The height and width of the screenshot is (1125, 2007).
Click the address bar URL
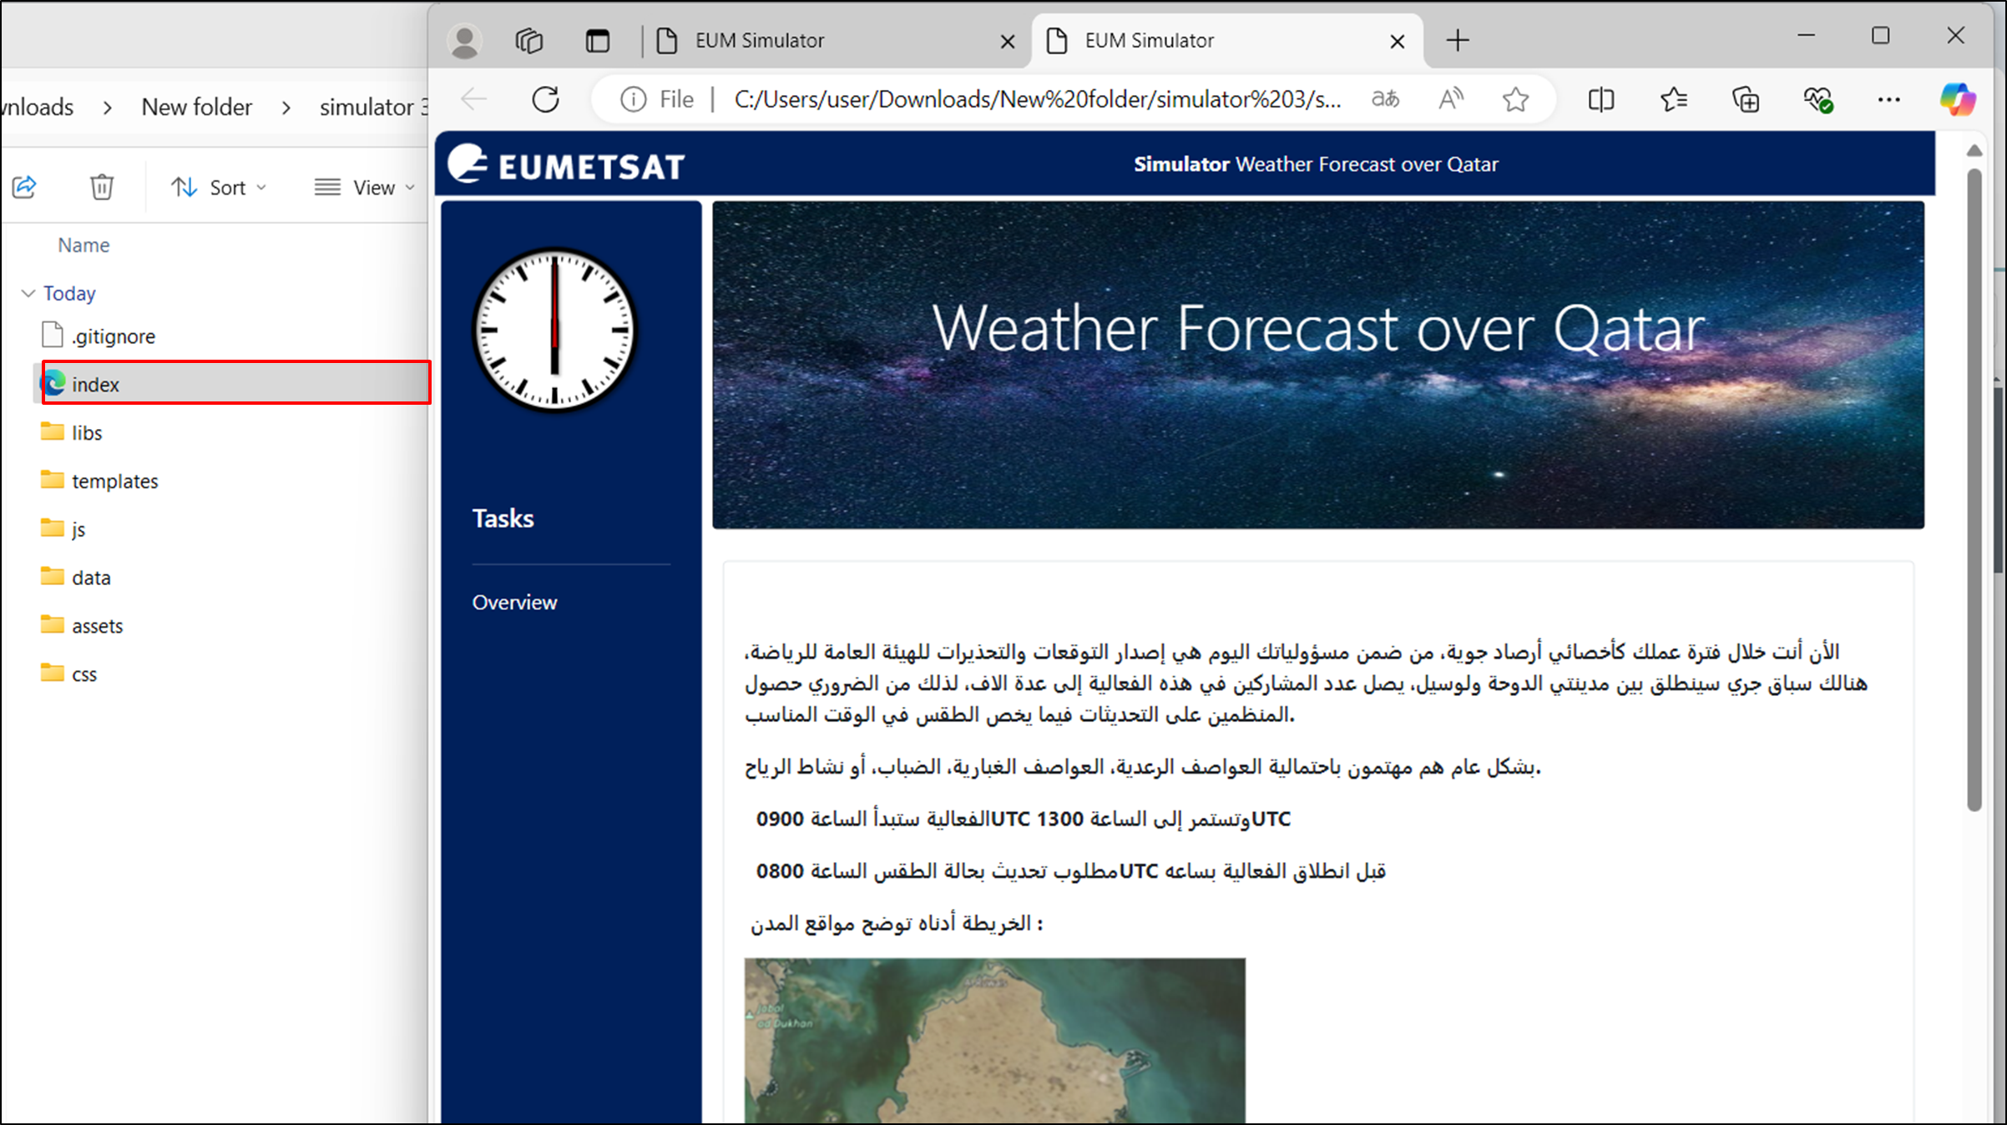(x=1038, y=99)
